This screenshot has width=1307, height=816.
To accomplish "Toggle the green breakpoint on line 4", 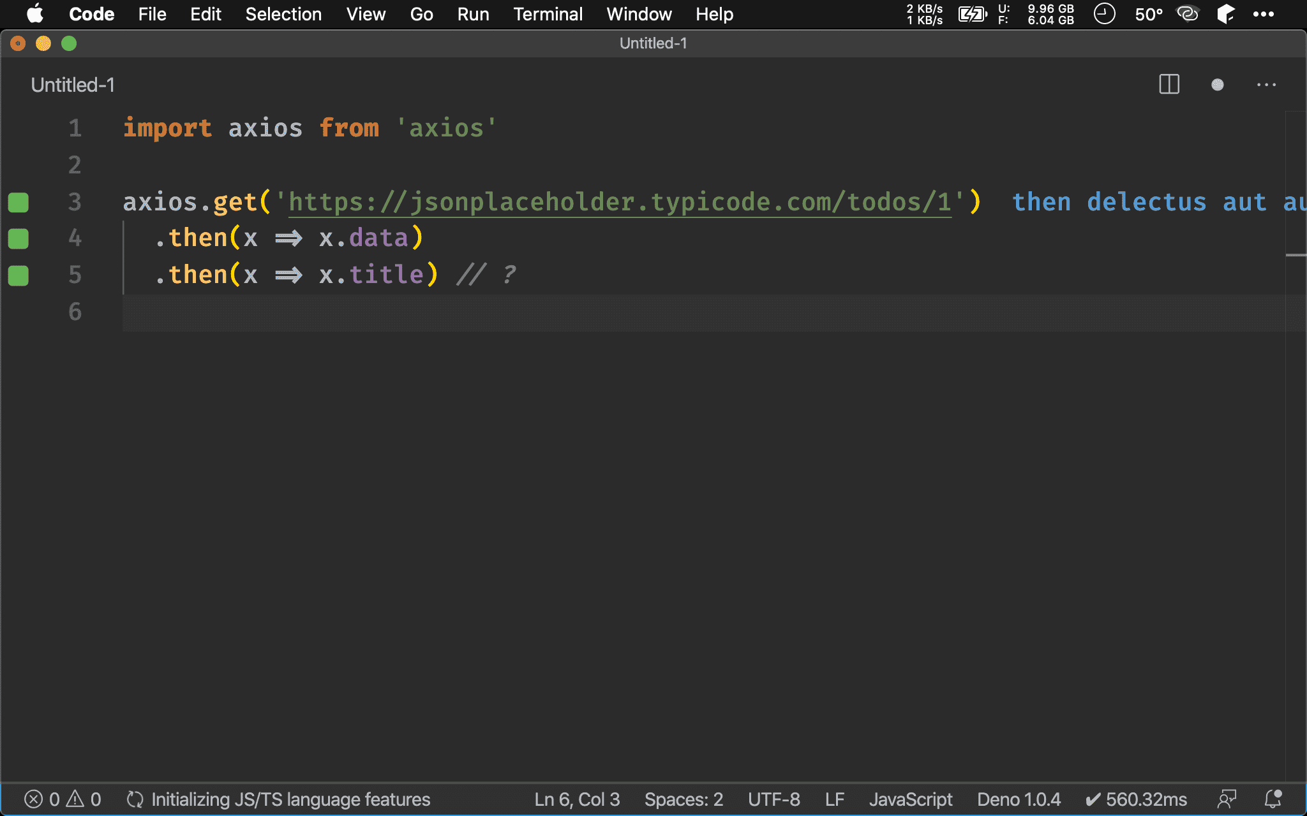I will click(20, 238).
